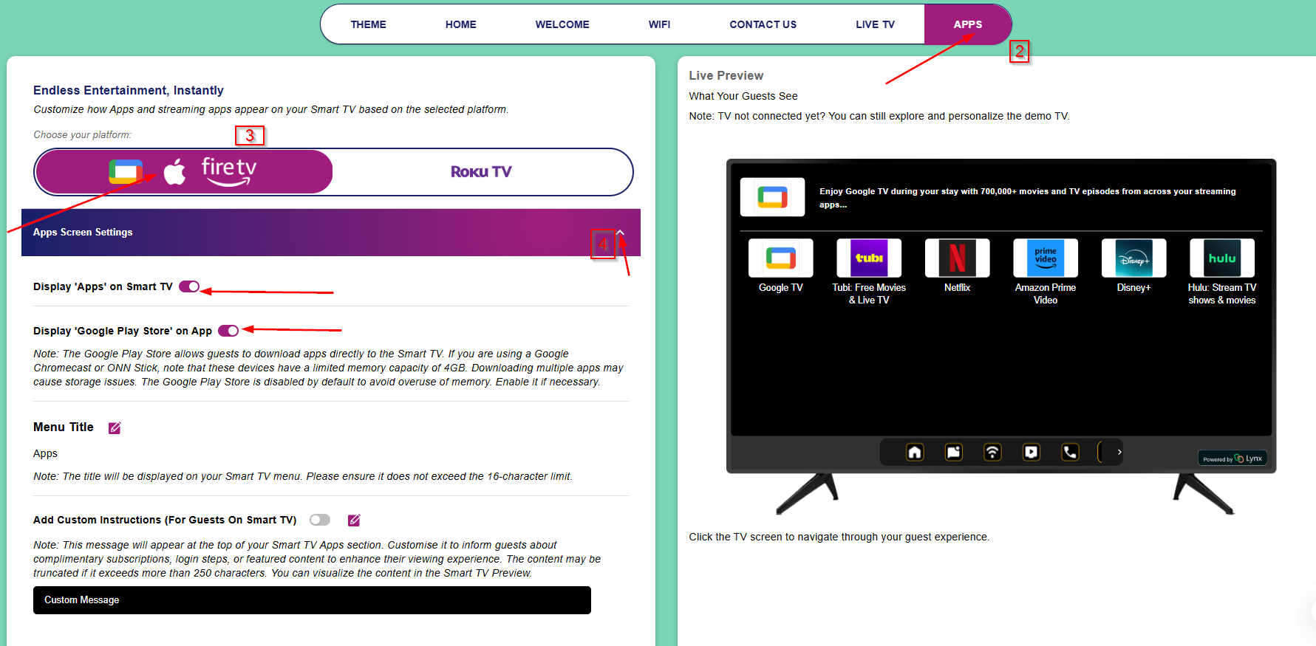Click the Home icon on TV menu
The image size is (1316, 646).
click(x=915, y=452)
